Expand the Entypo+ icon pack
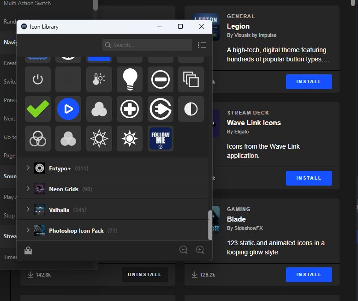 (x=28, y=168)
